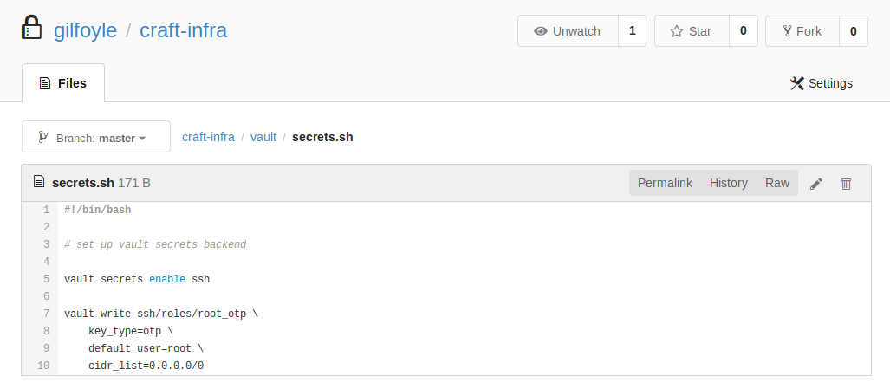This screenshot has height=389, width=890.
Task: Fork the craft-infra repository
Action: coord(802,31)
